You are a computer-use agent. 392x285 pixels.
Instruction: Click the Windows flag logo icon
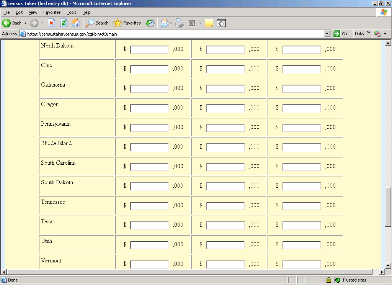click(384, 12)
